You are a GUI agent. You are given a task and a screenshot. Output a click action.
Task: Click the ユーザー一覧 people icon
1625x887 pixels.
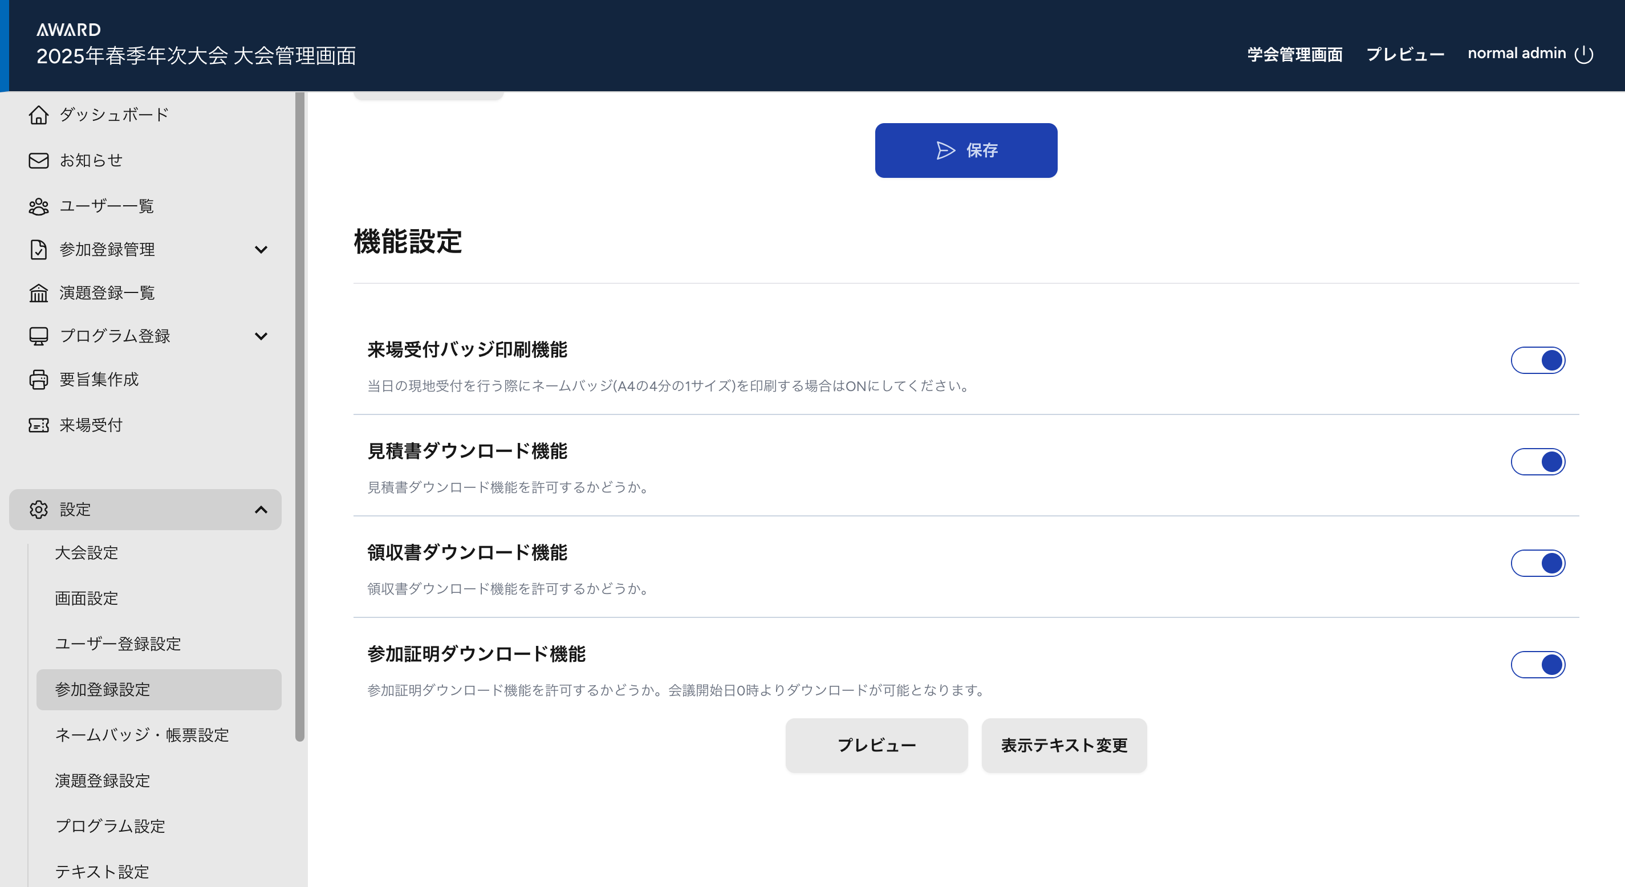coord(38,206)
